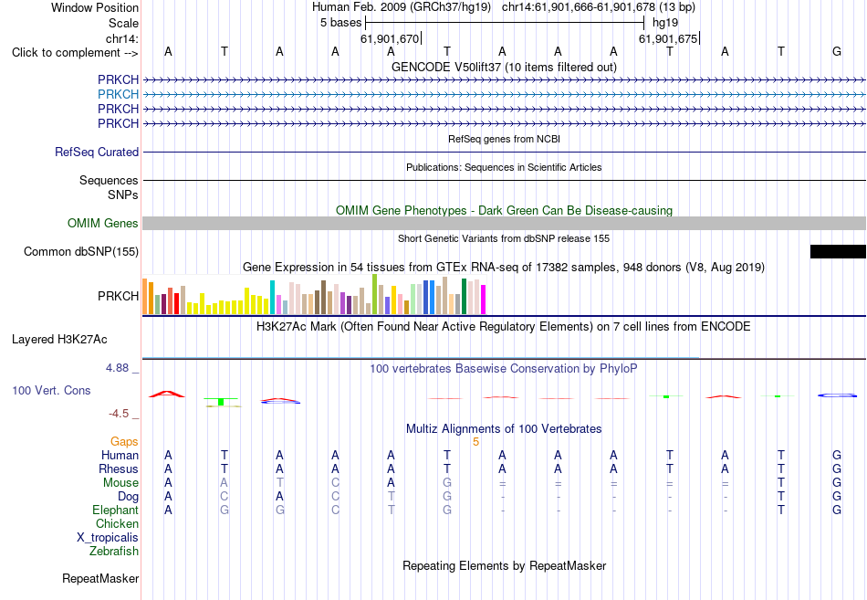Click the '5 bases' scale bar text

pos(340,23)
